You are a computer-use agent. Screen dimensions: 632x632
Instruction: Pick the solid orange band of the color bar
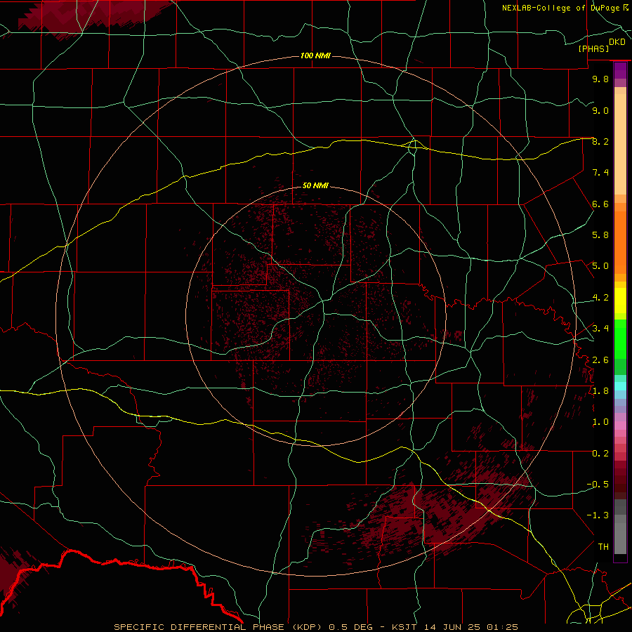620,242
